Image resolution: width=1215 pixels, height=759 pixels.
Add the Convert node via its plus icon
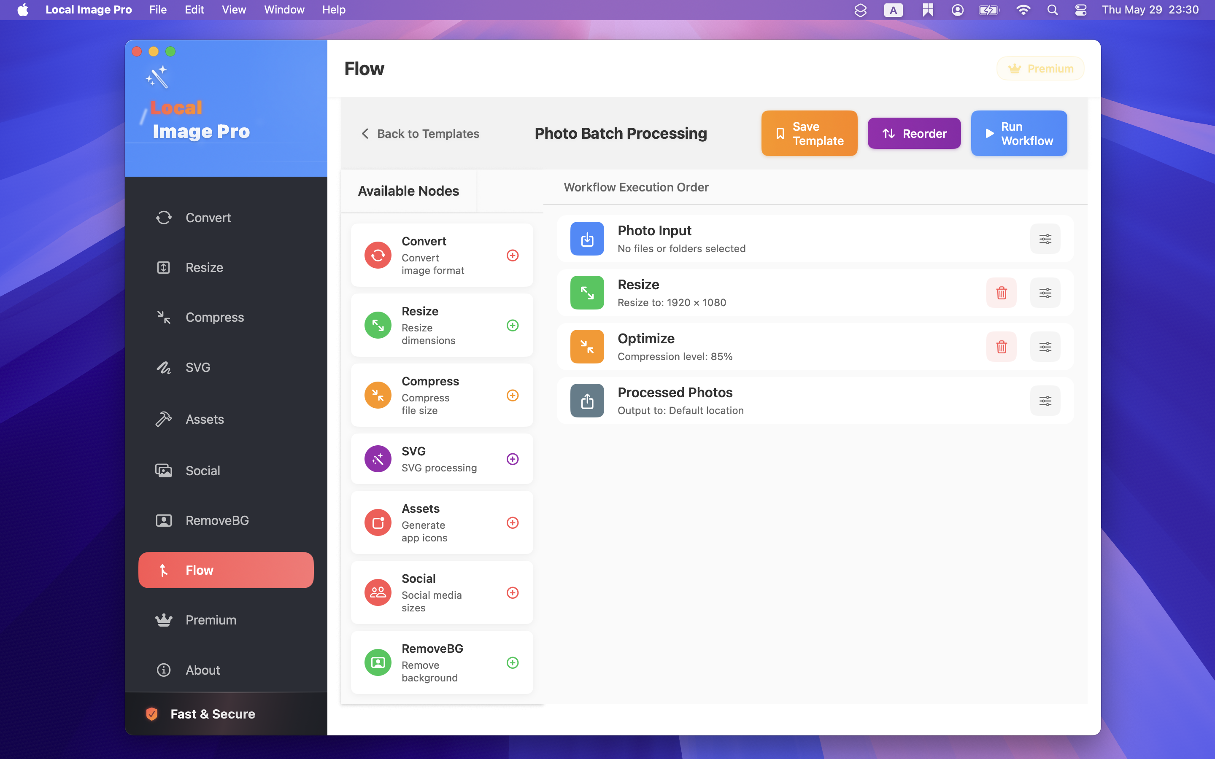click(x=512, y=256)
